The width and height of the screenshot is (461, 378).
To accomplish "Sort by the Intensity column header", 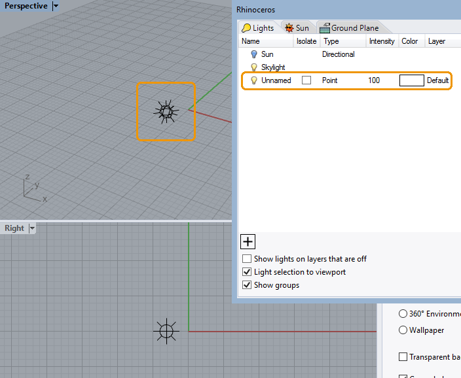I will [382, 41].
